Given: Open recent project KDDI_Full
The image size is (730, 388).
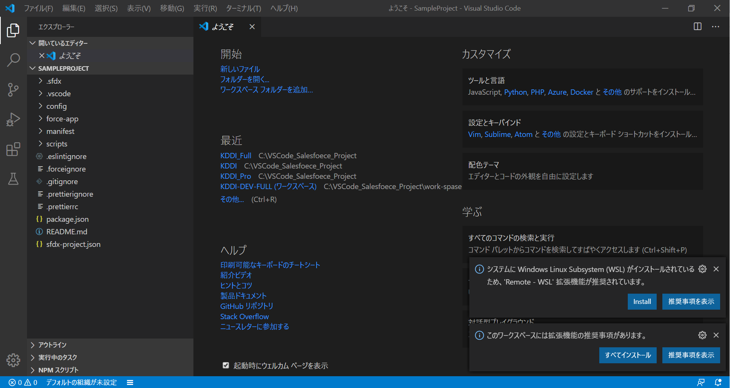Looking at the screenshot, I should click(236, 156).
